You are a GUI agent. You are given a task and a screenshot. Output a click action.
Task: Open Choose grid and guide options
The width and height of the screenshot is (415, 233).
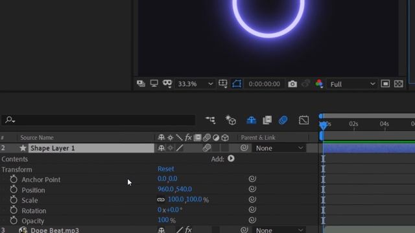[223, 83]
